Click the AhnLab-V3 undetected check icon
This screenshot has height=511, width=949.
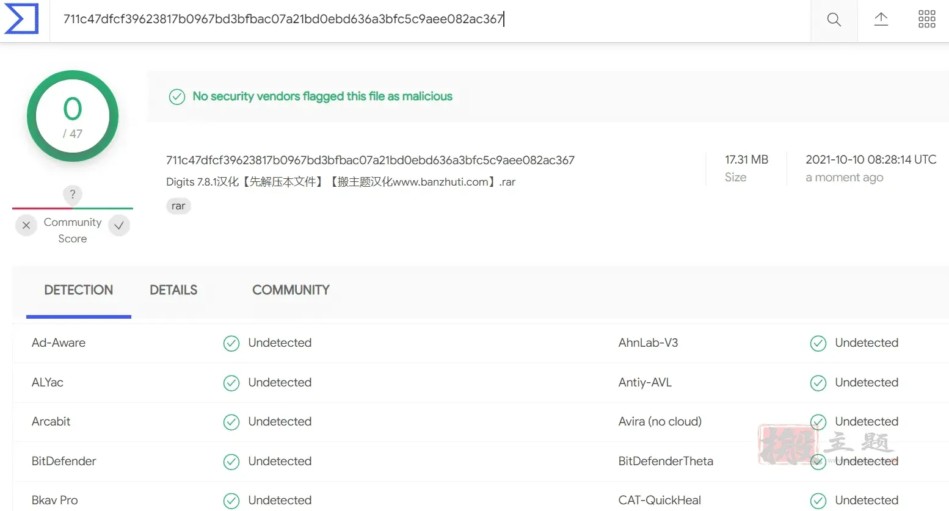818,343
